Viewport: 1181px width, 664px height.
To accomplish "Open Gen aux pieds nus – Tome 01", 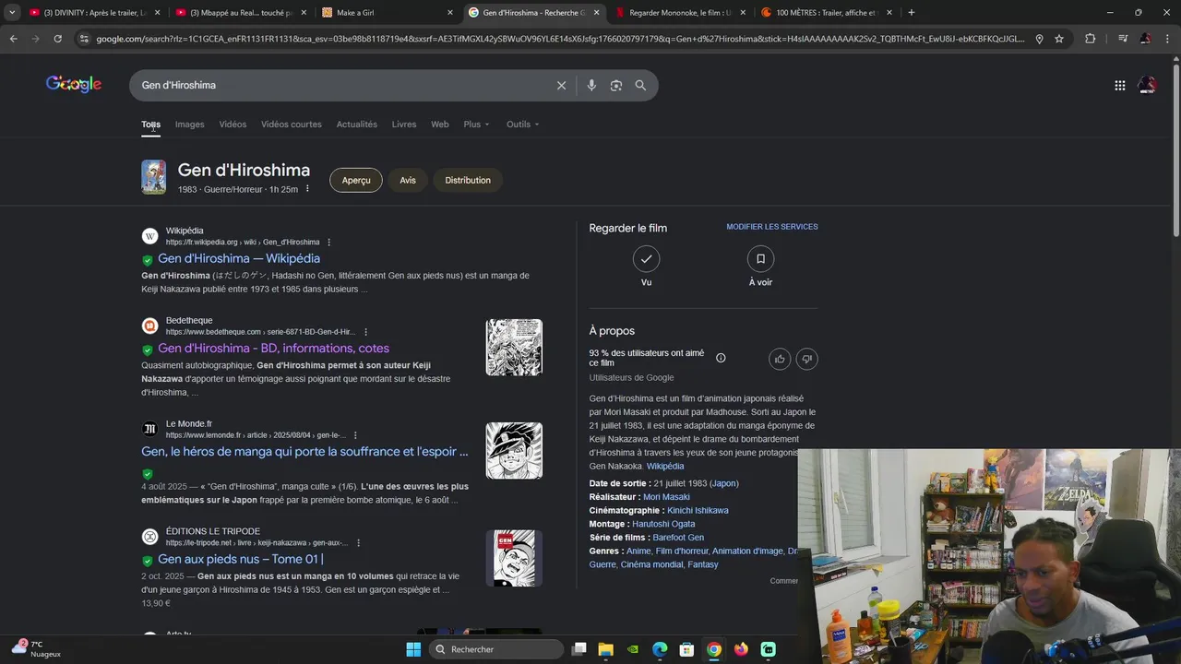I will coord(240,559).
